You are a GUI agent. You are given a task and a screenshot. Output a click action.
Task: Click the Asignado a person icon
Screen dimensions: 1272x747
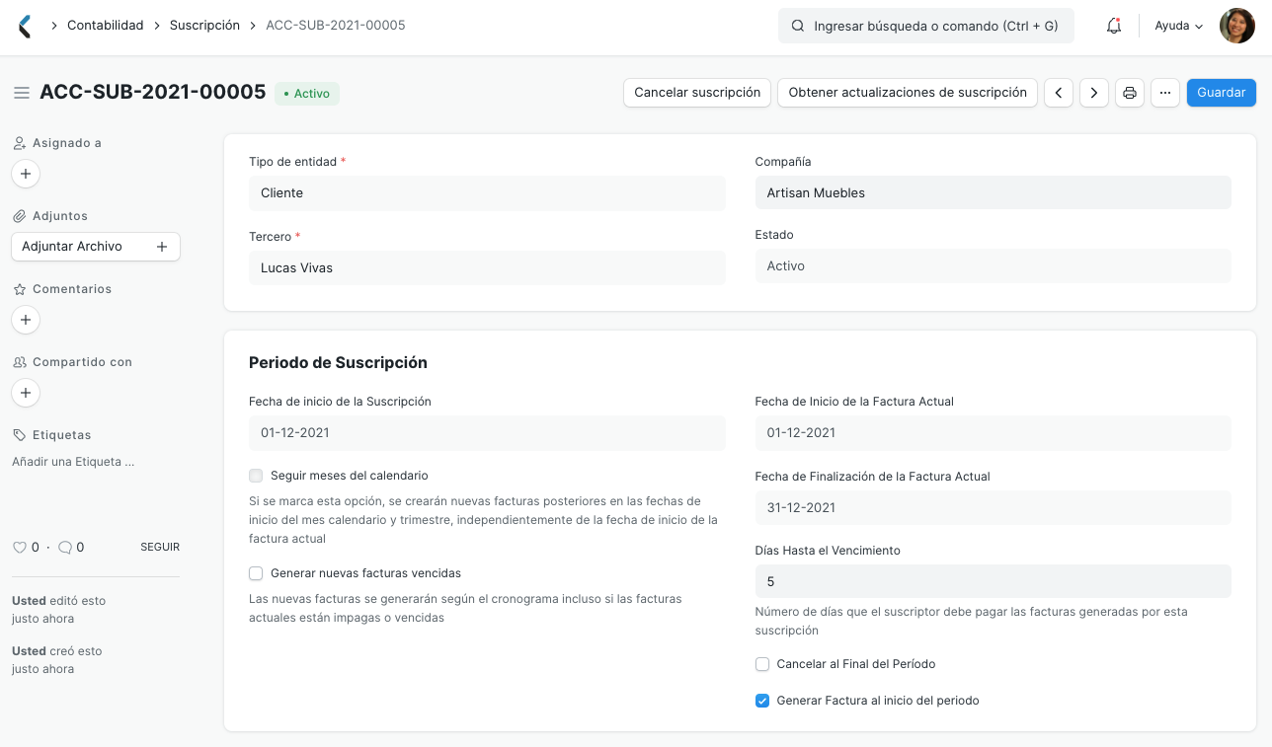coord(20,143)
